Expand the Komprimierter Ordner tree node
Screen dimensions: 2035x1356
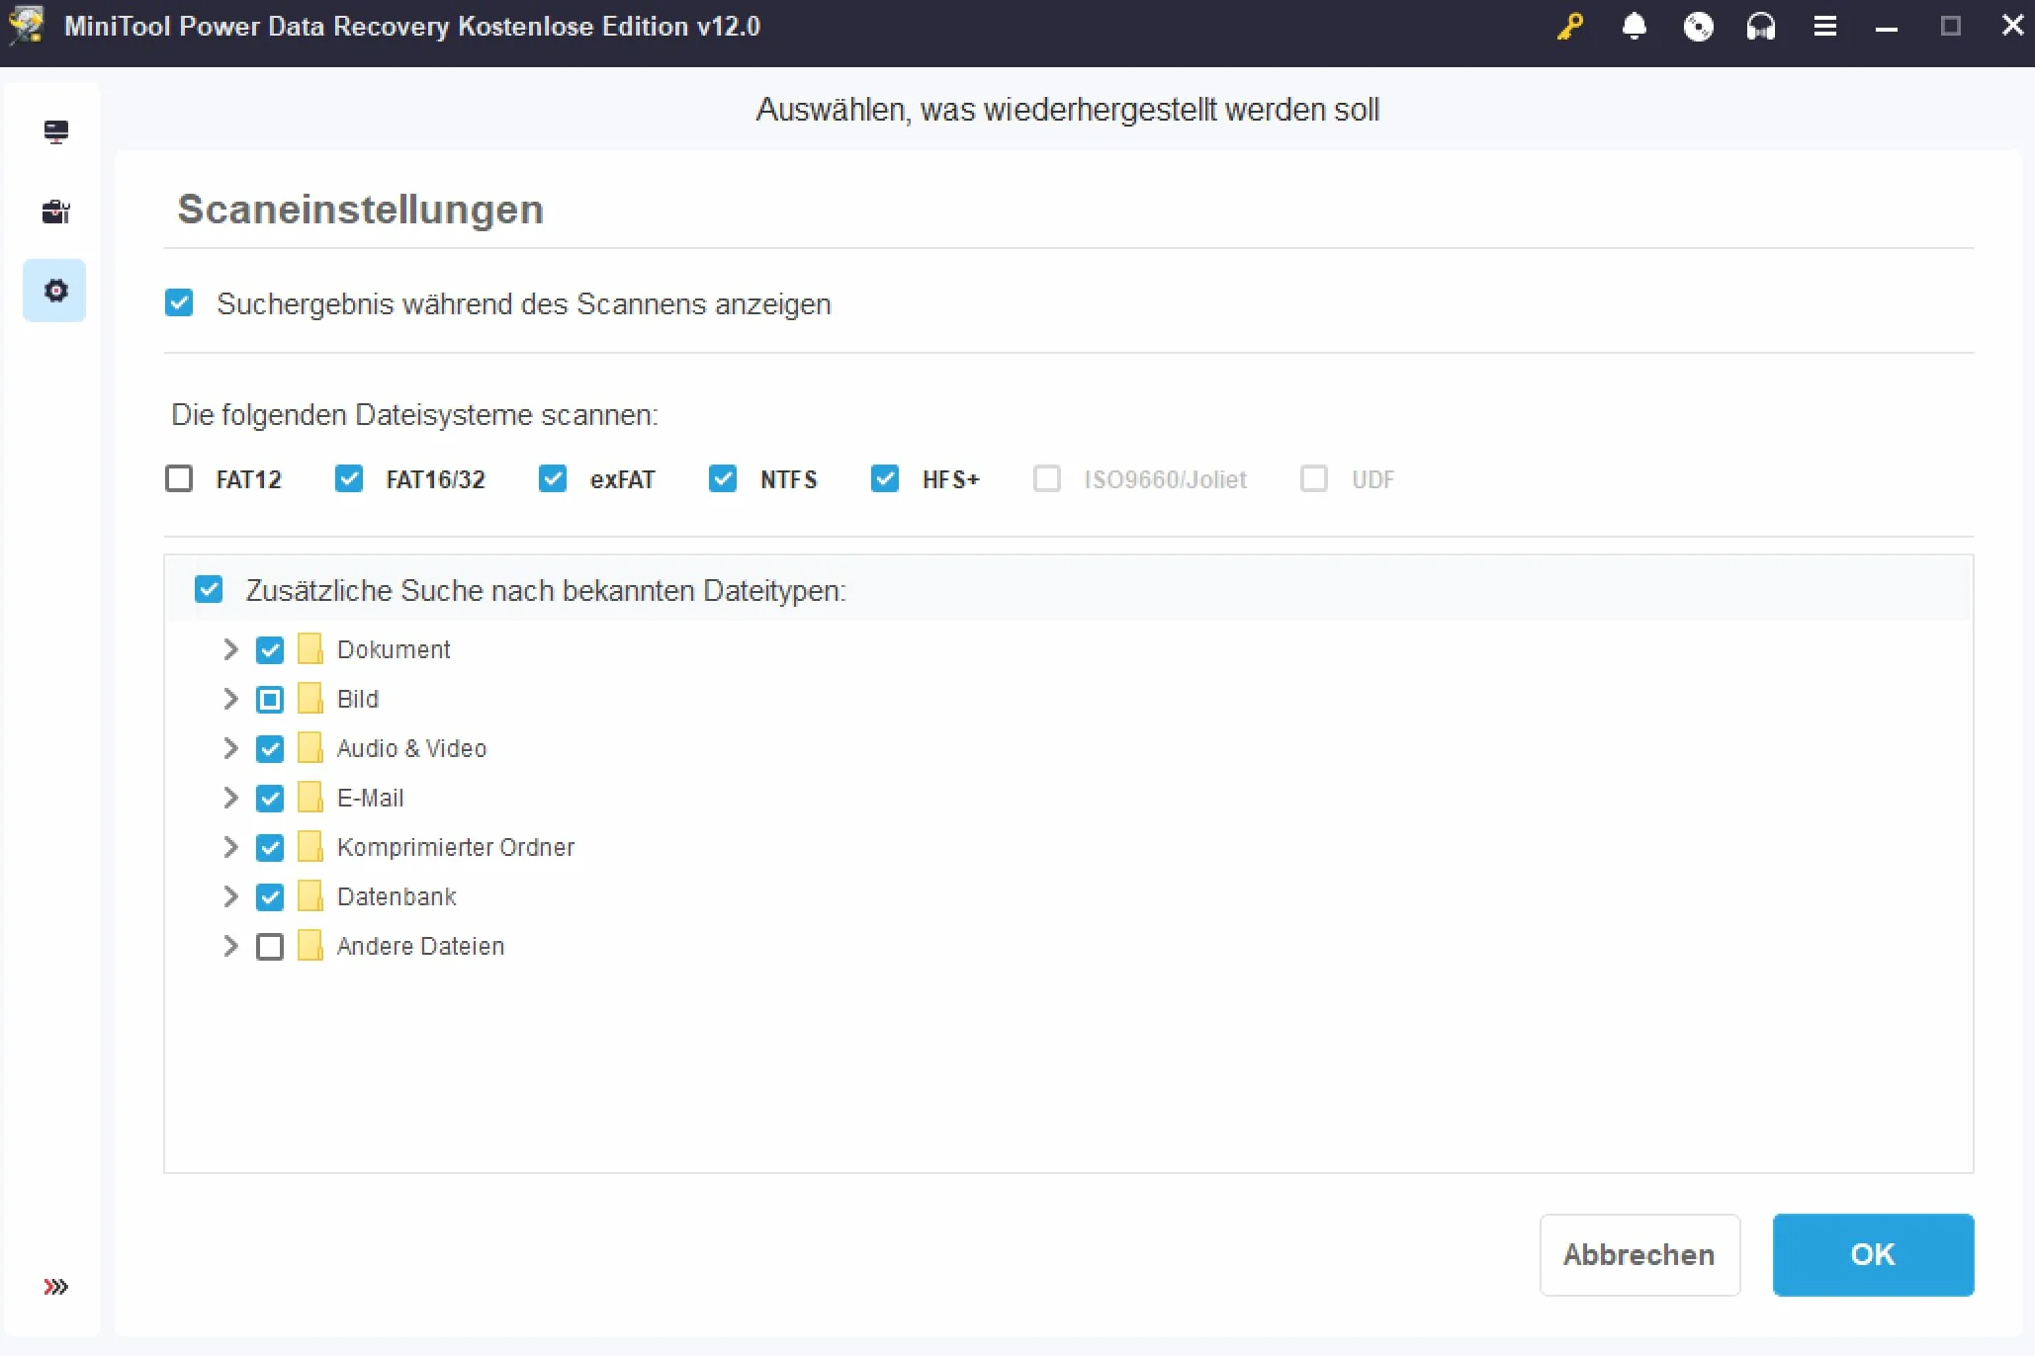click(x=230, y=847)
